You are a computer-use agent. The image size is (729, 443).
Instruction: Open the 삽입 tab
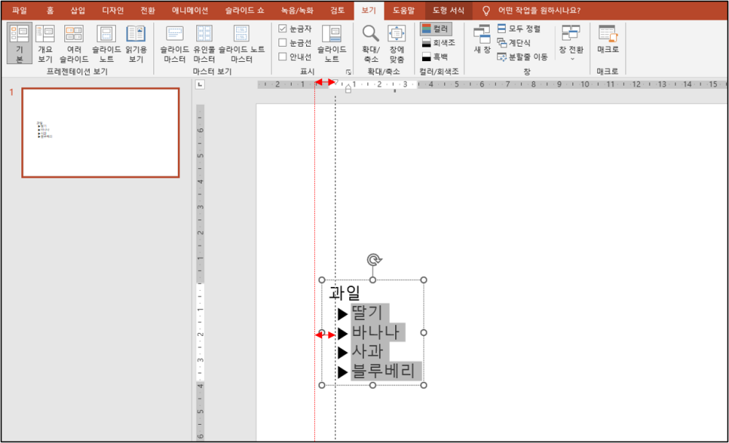point(78,10)
